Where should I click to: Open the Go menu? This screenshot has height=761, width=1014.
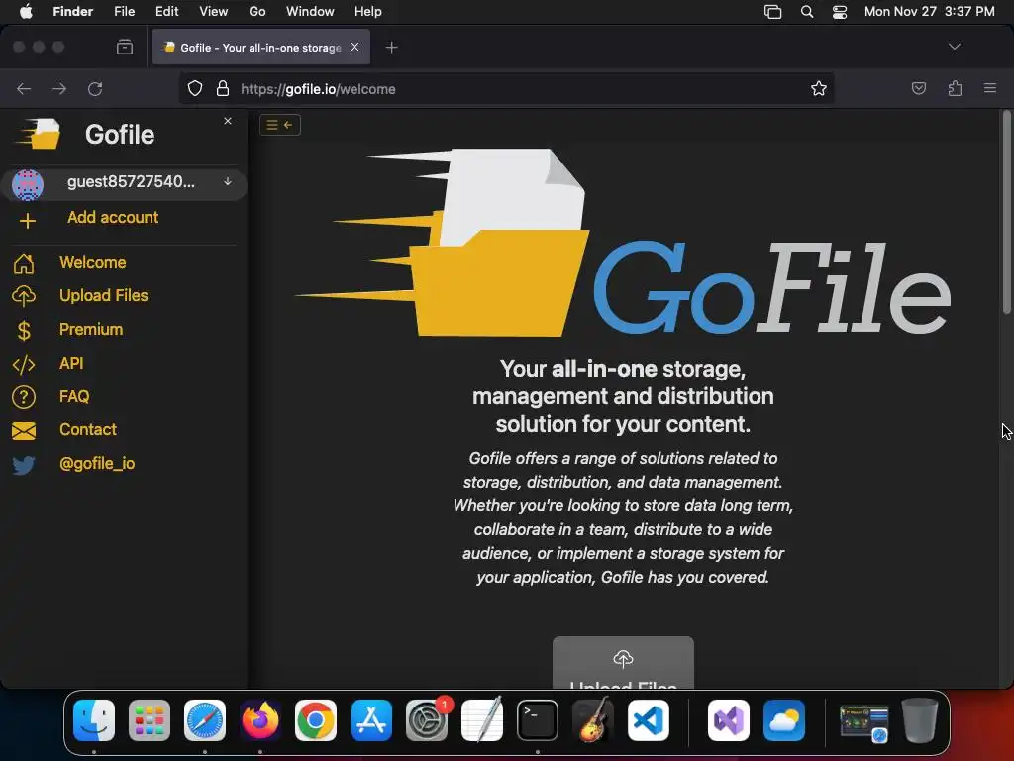click(257, 11)
